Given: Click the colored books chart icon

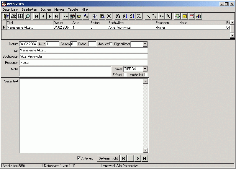Looking at the screenshot, I should click(x=199, y=16).
